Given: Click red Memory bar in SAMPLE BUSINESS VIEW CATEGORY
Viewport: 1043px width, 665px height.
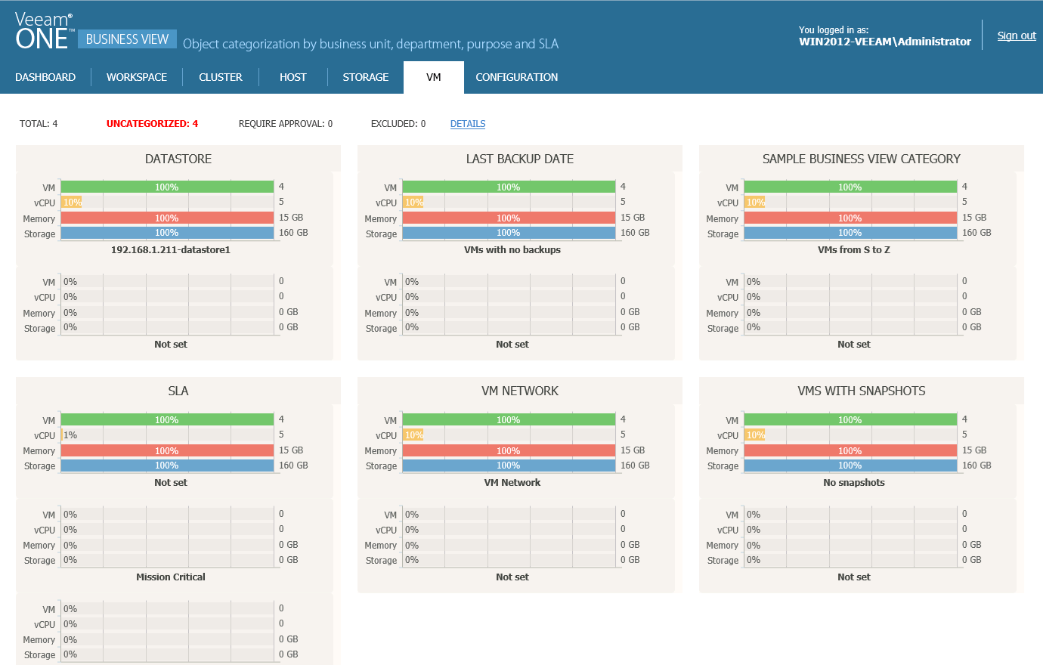Looking at the screenshot, I should coord(850,218).
